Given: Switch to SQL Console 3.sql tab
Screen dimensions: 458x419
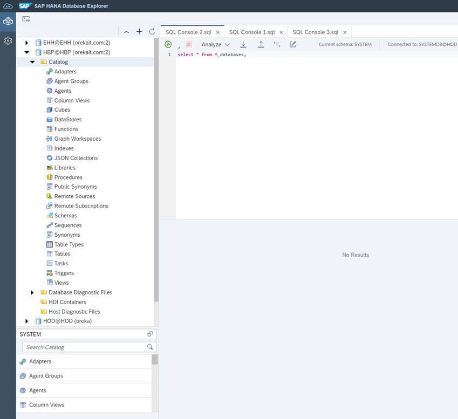Looking at the screenshot, I should 316,32.
